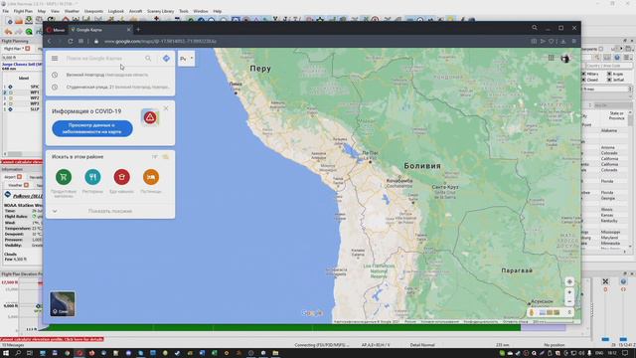Image resolution: width=636 pixels, height=358 pixels.
Task: Open Little Navmap Scenery Library menu
Action: point(160,11)
